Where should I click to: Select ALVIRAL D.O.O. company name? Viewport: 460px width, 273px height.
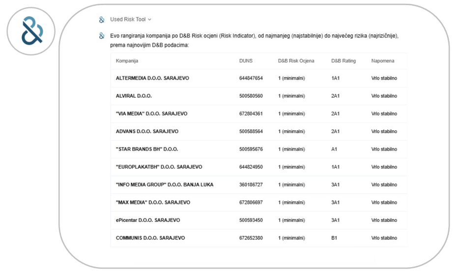pos(134,96)
